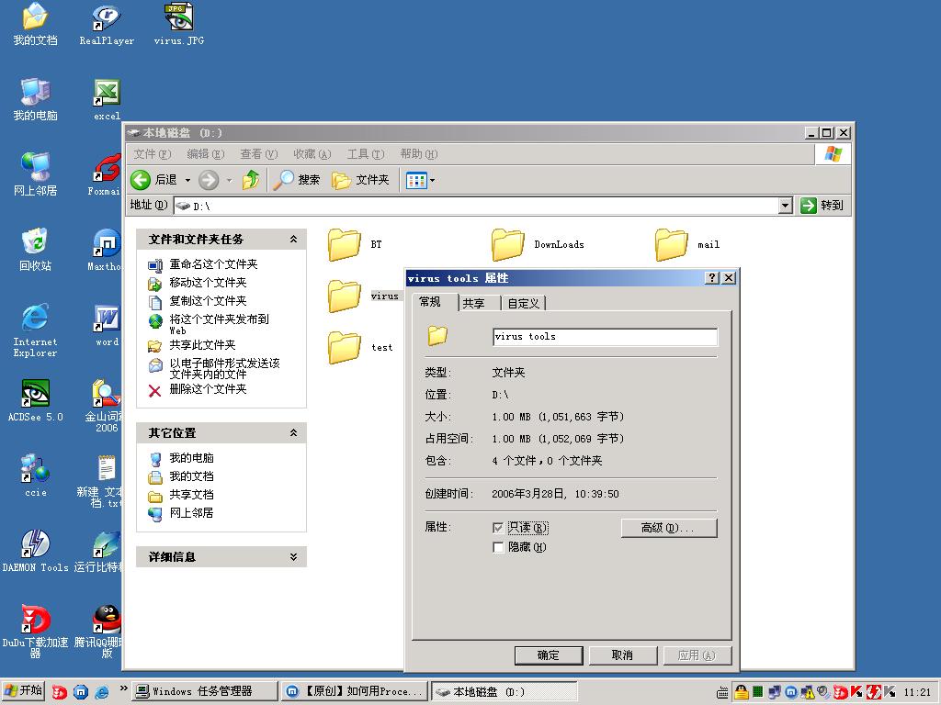This screenshot has height=705, width=941.
Task: Collapse the 其它位置 panel
Action: [x=293, y=433]
